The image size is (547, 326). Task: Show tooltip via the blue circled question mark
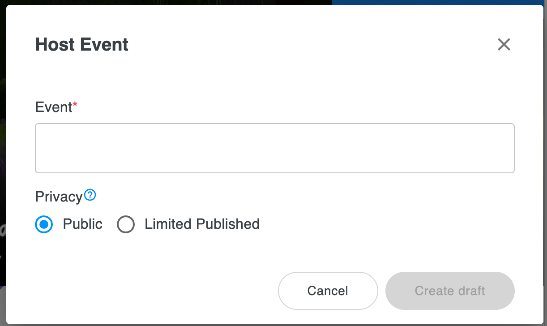(x=90, y=195)
